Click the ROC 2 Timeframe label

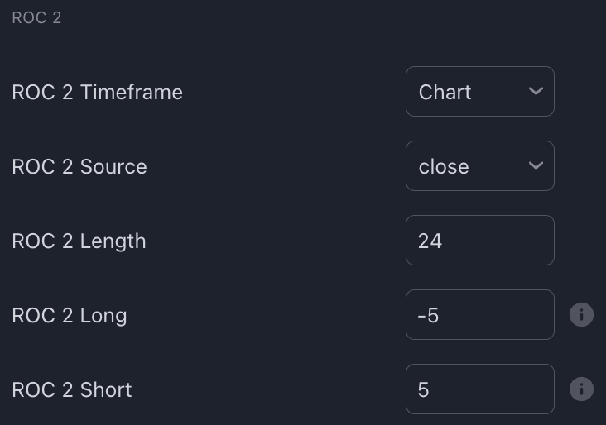pyautogui.click(x=97, y=92)
